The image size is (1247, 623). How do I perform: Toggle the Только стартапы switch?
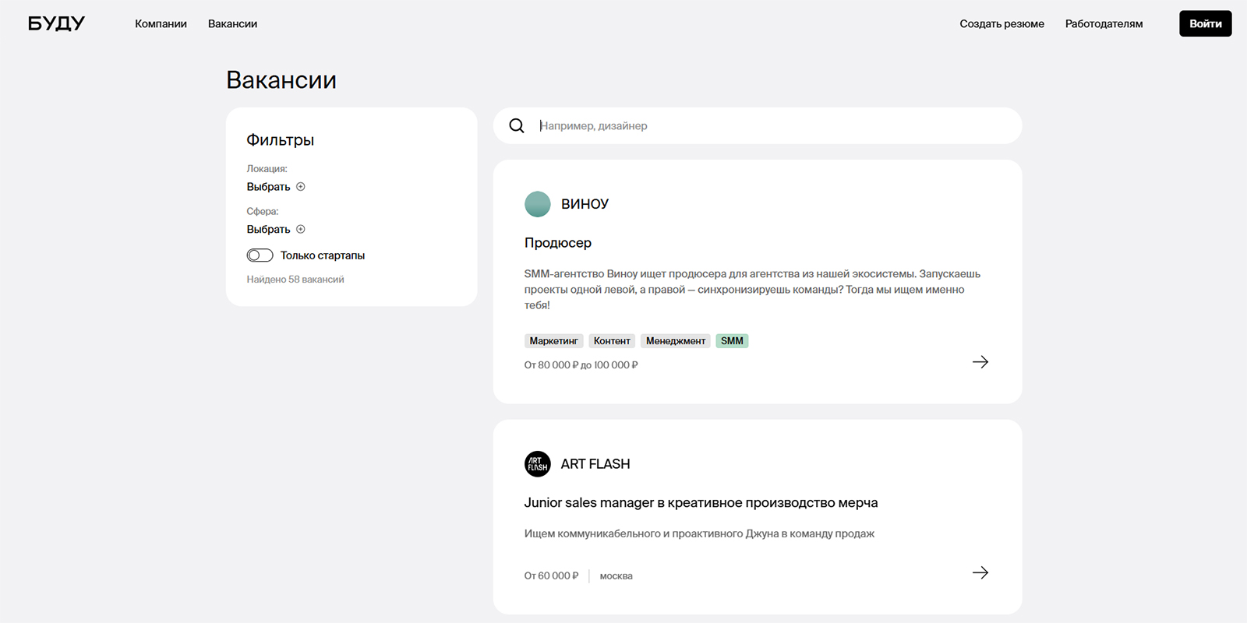click(x=260, y=255)
